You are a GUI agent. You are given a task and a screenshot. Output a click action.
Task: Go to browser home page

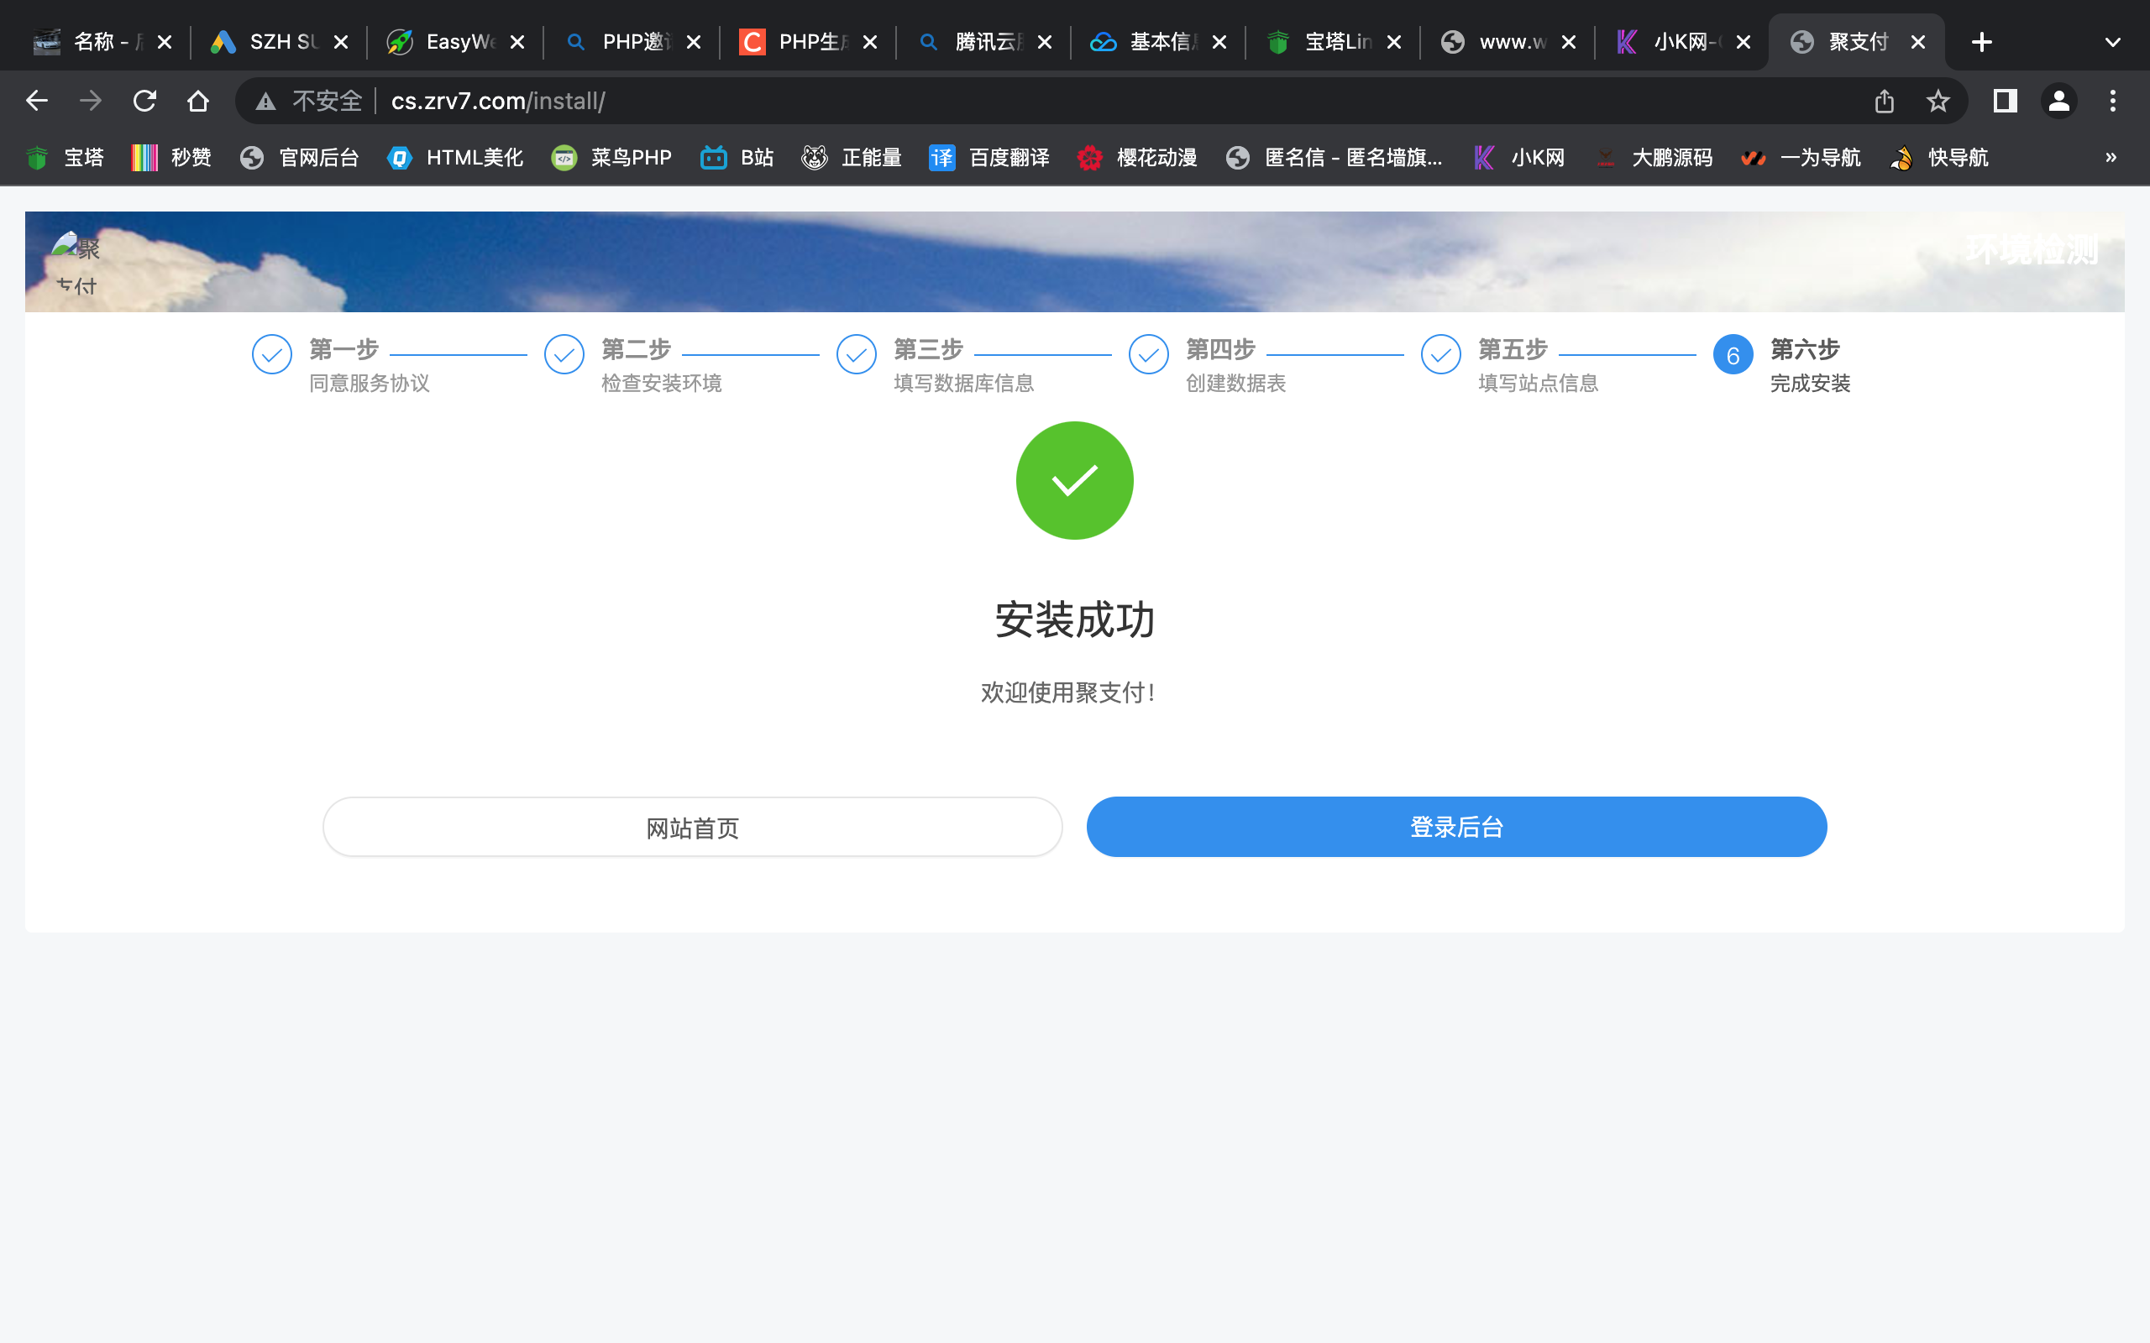197,101
